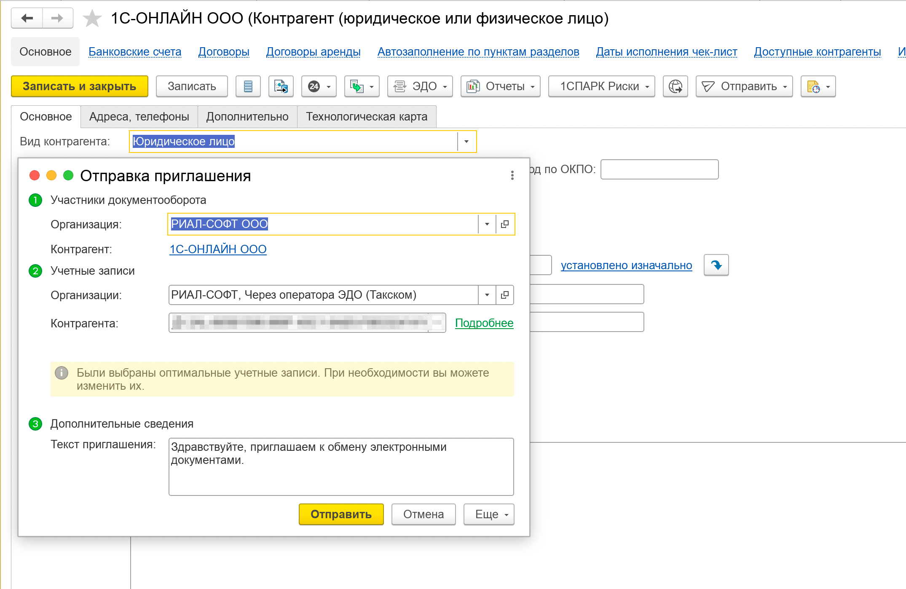Open the three-dot menu in dialog
906x589 pixels.
pos(512,175)
